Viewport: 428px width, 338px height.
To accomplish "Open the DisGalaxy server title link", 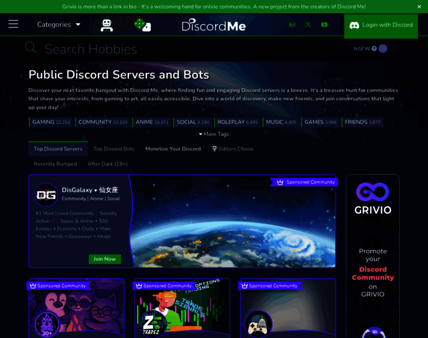I will pyautogui.click(x=90, y=190).
